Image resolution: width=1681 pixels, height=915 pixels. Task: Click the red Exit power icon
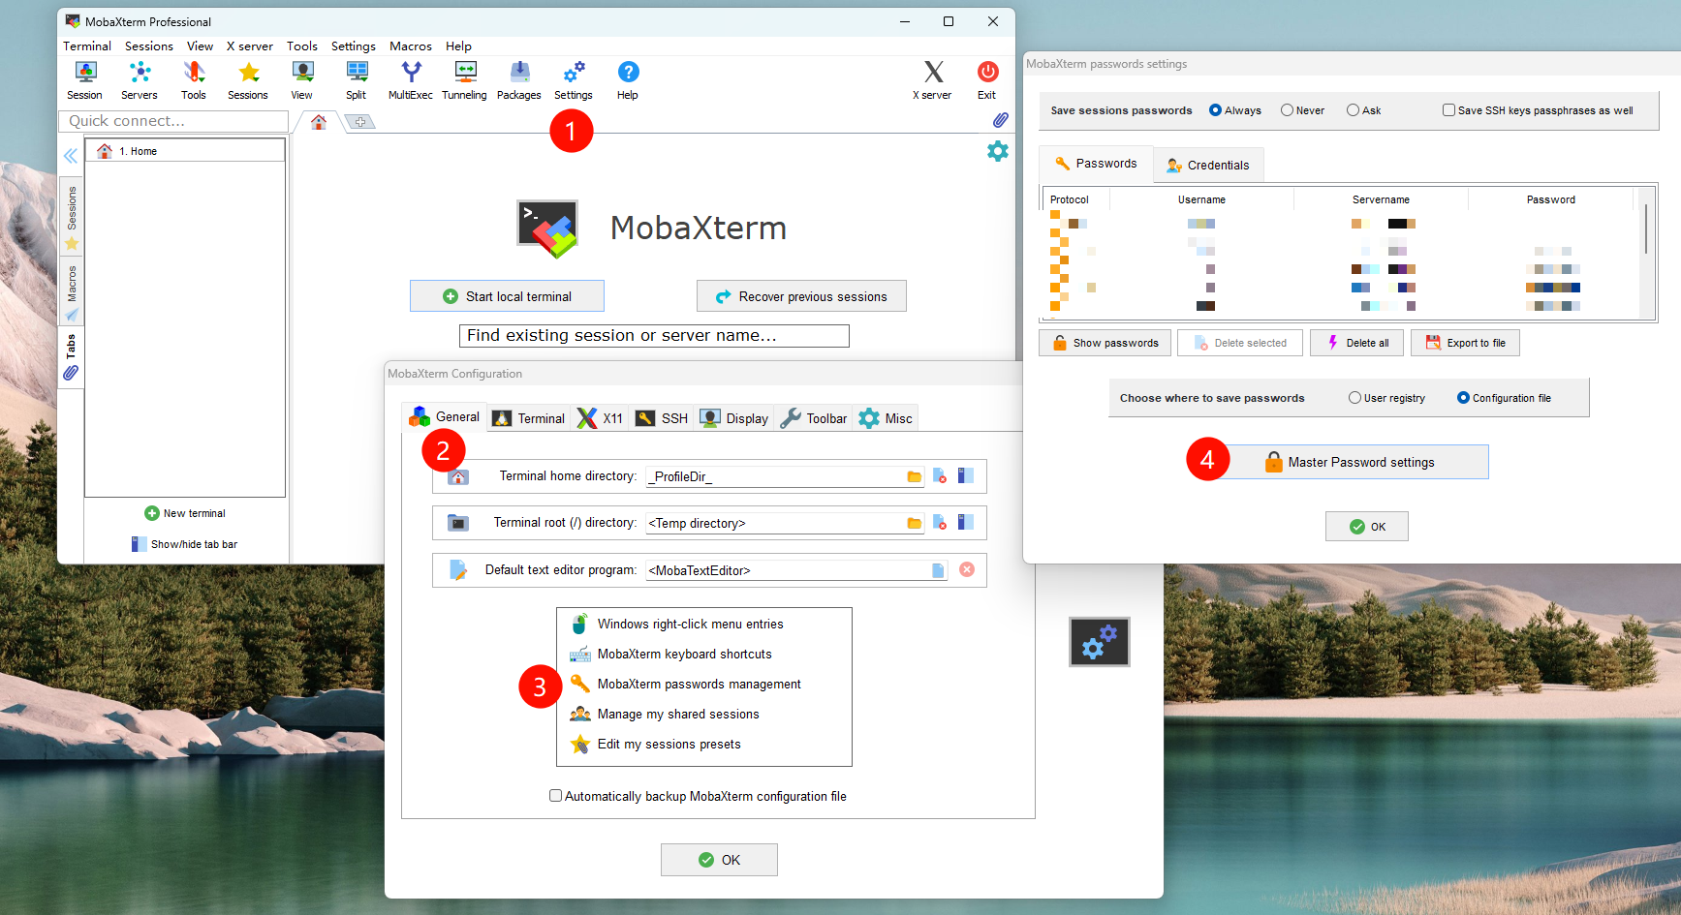pos(987,80)
